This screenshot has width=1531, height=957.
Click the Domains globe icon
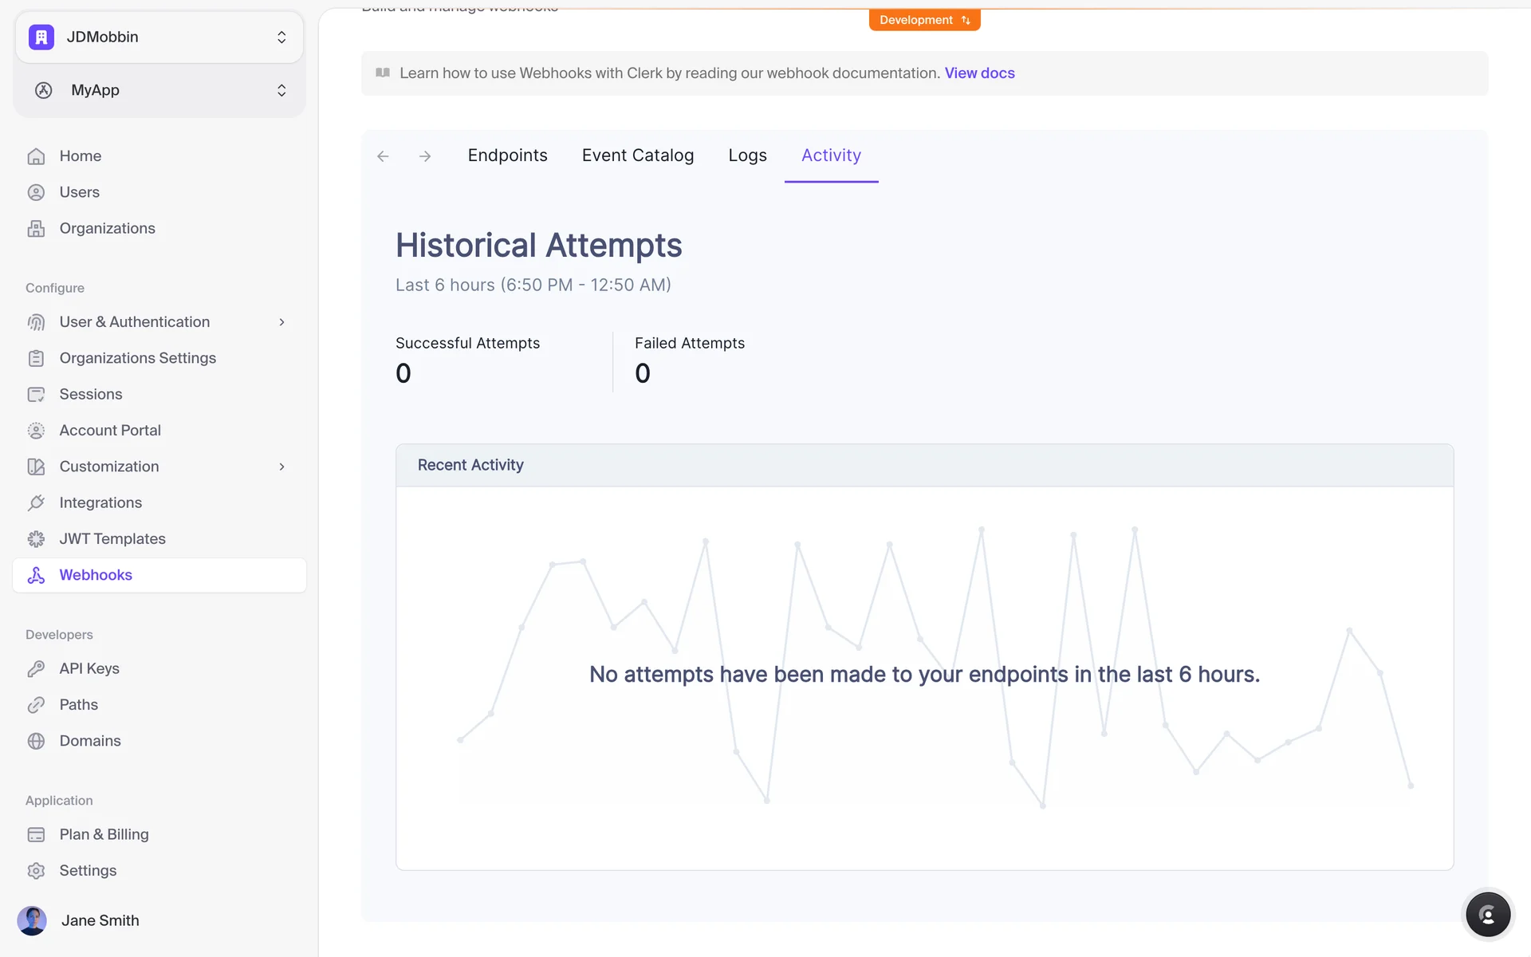coord(36,741)
